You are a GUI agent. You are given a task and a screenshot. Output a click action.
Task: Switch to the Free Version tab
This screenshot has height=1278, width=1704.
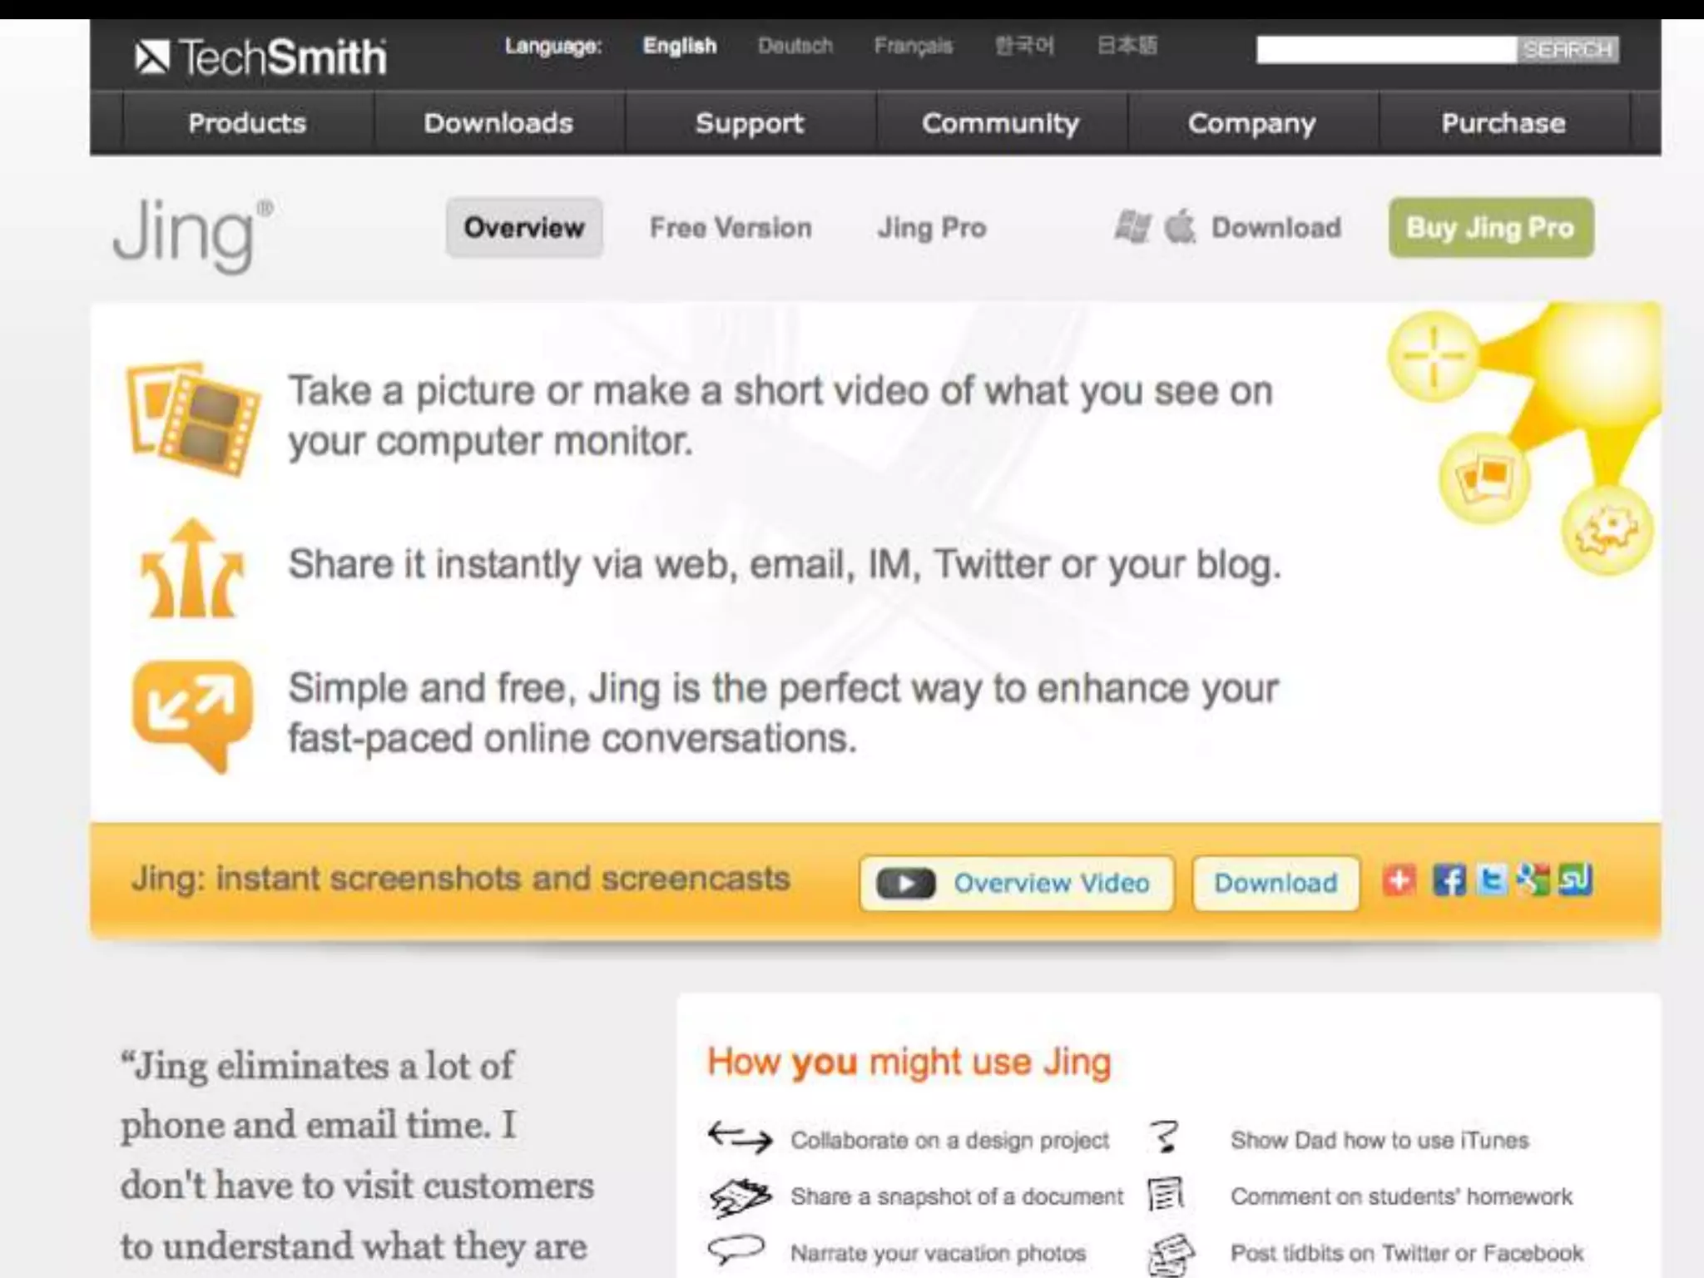click(x=731, y=227)
